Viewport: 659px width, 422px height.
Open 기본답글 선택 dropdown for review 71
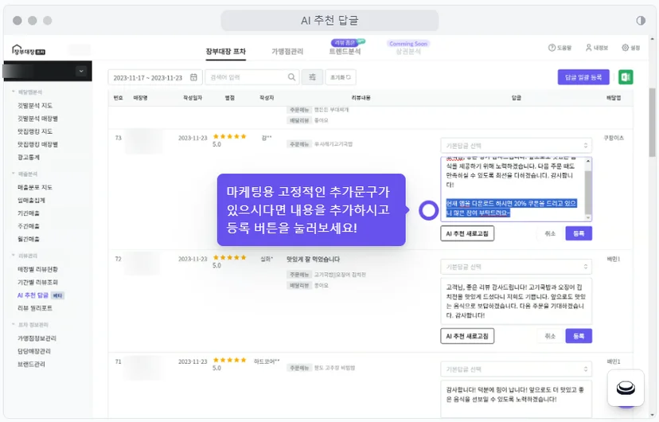(x=516, y=369)
